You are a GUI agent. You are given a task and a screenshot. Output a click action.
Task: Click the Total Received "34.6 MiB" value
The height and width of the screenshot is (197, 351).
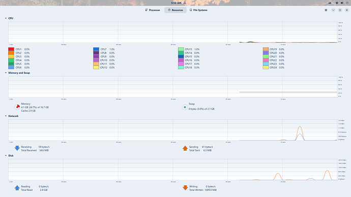44,150
